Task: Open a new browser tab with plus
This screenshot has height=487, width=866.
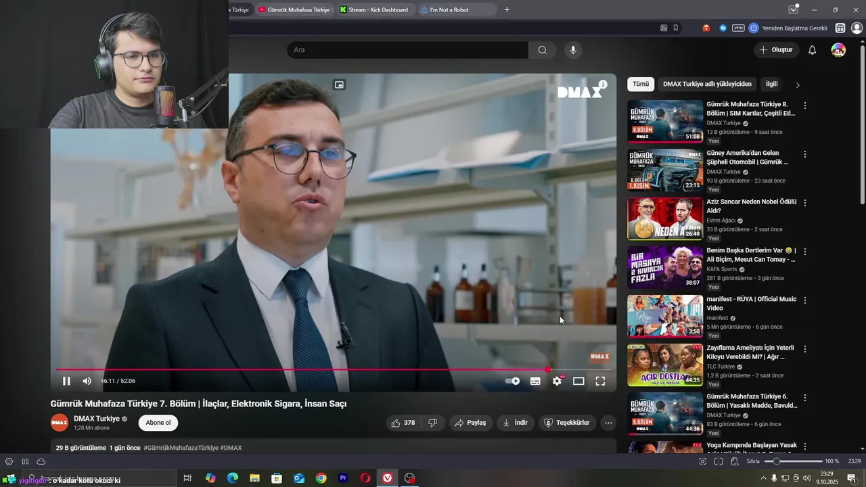Action: click(507, 9)
